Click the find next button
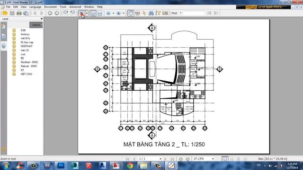This screenshot has width=303, height=170. tap(216, 13)
